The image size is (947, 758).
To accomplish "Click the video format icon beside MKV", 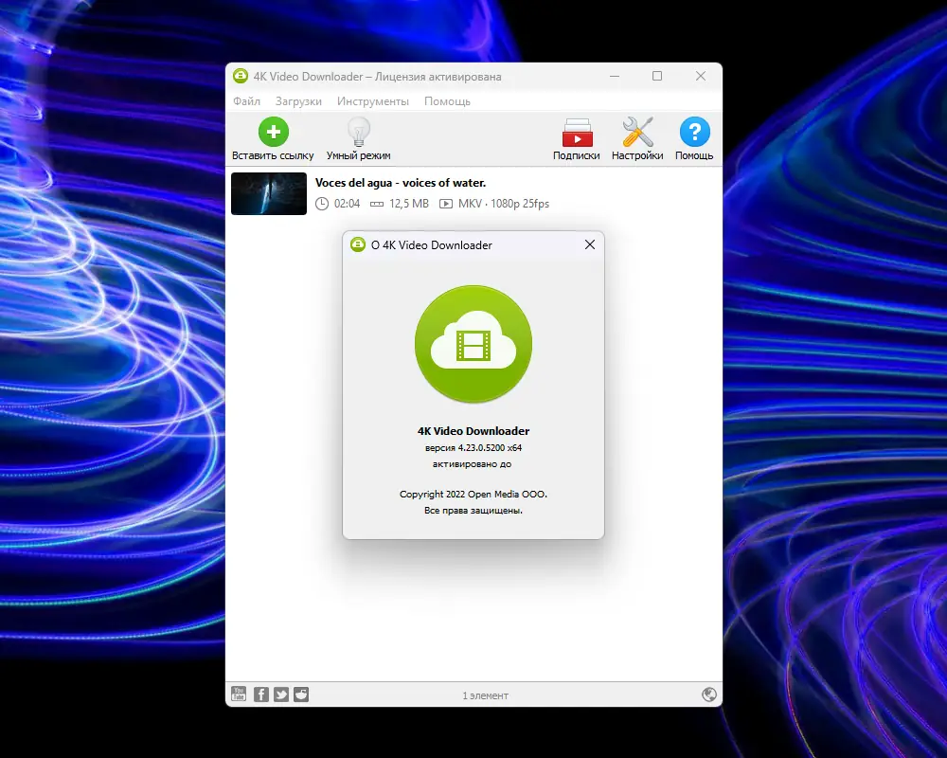I will pos(446,204).
